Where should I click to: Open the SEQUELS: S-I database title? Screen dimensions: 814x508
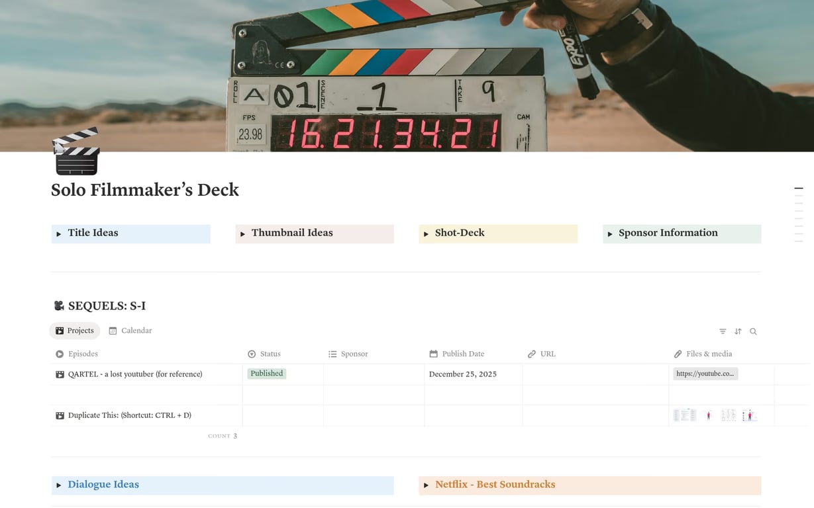click(x=107, y=306)
